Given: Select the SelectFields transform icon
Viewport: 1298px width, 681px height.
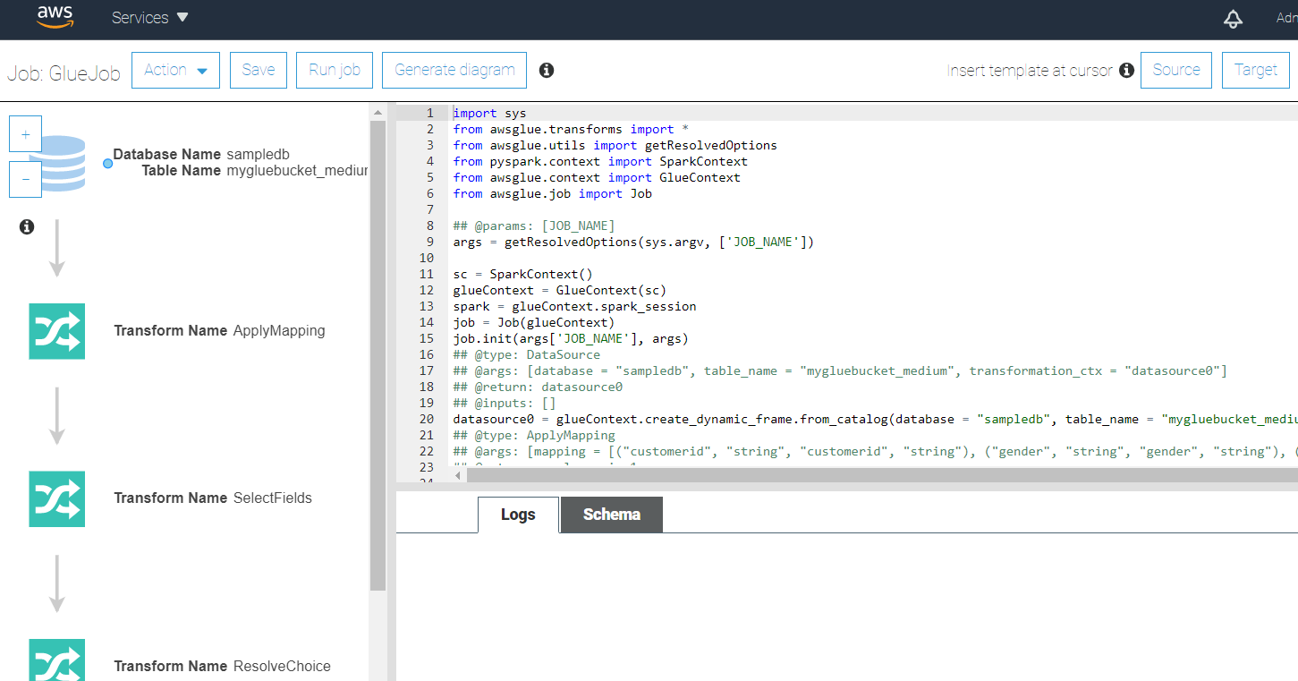Looking at the screenshot, I should 57,498.
